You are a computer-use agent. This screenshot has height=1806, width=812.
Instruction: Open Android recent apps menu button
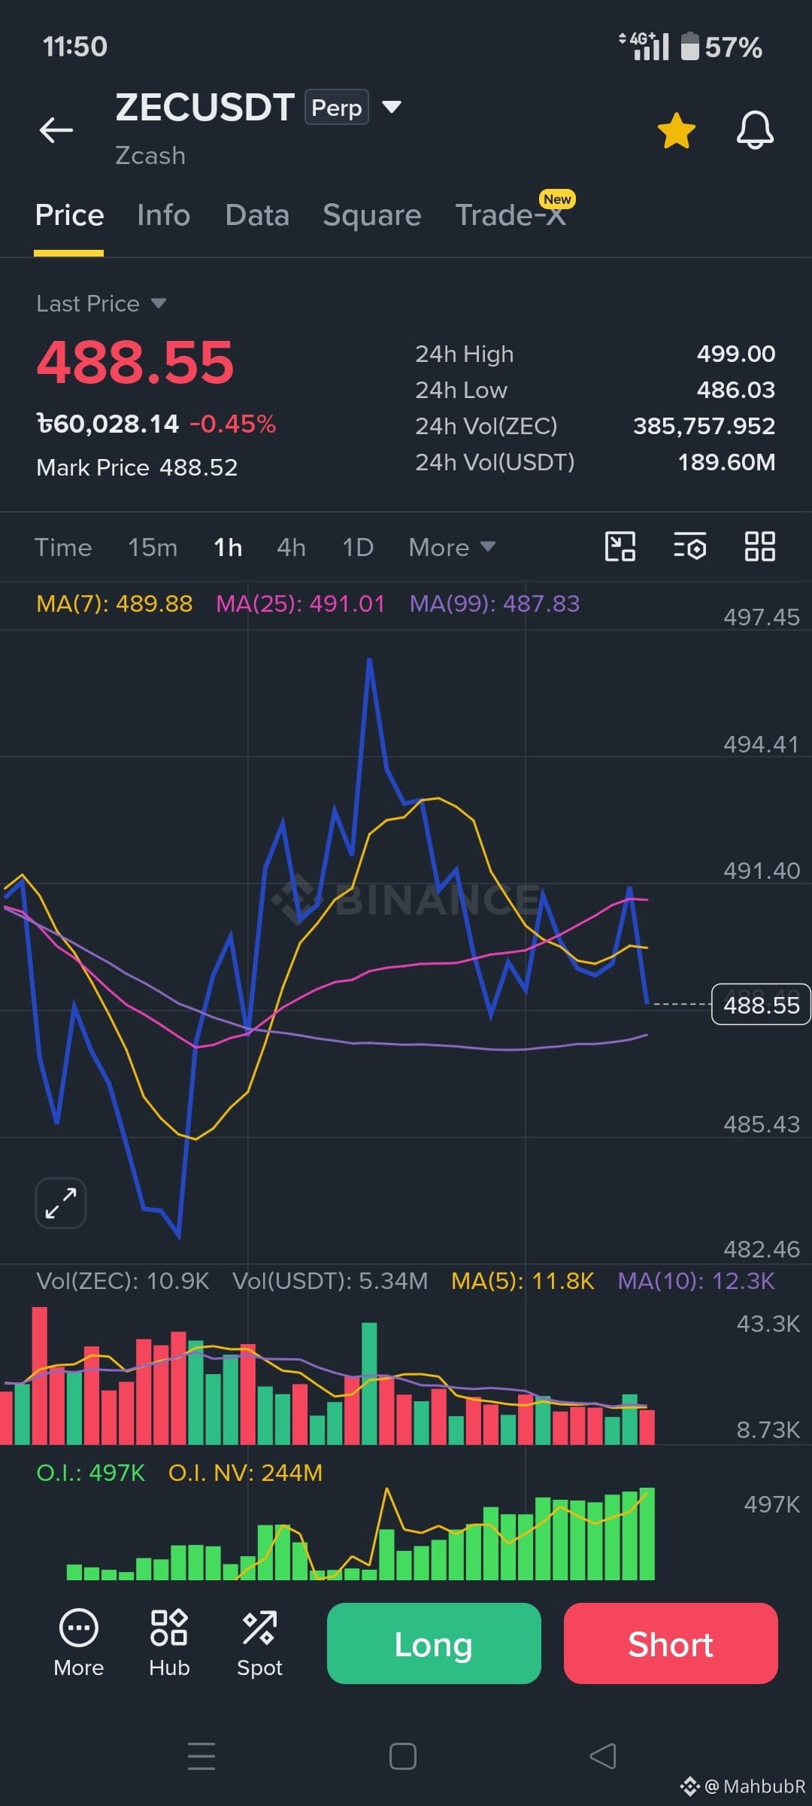[201, 1756]
